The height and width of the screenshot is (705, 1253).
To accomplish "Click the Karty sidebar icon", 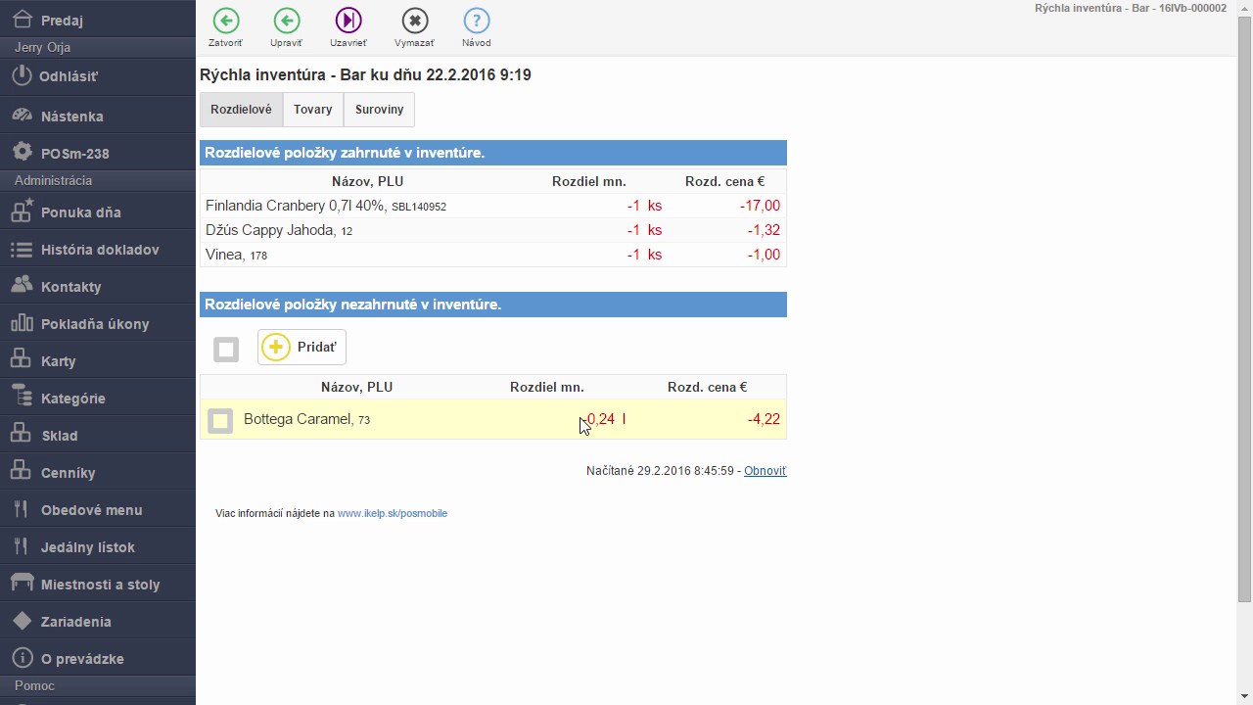I will (21, 359).
